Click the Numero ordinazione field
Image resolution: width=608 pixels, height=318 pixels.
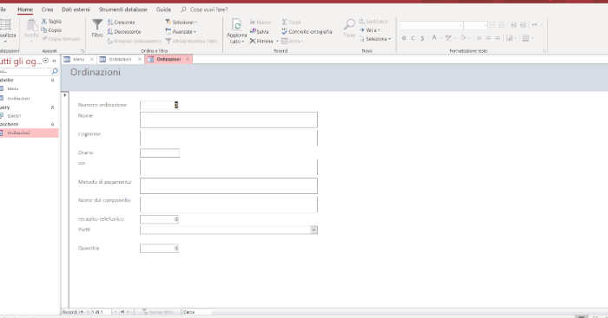pos(159,105)
